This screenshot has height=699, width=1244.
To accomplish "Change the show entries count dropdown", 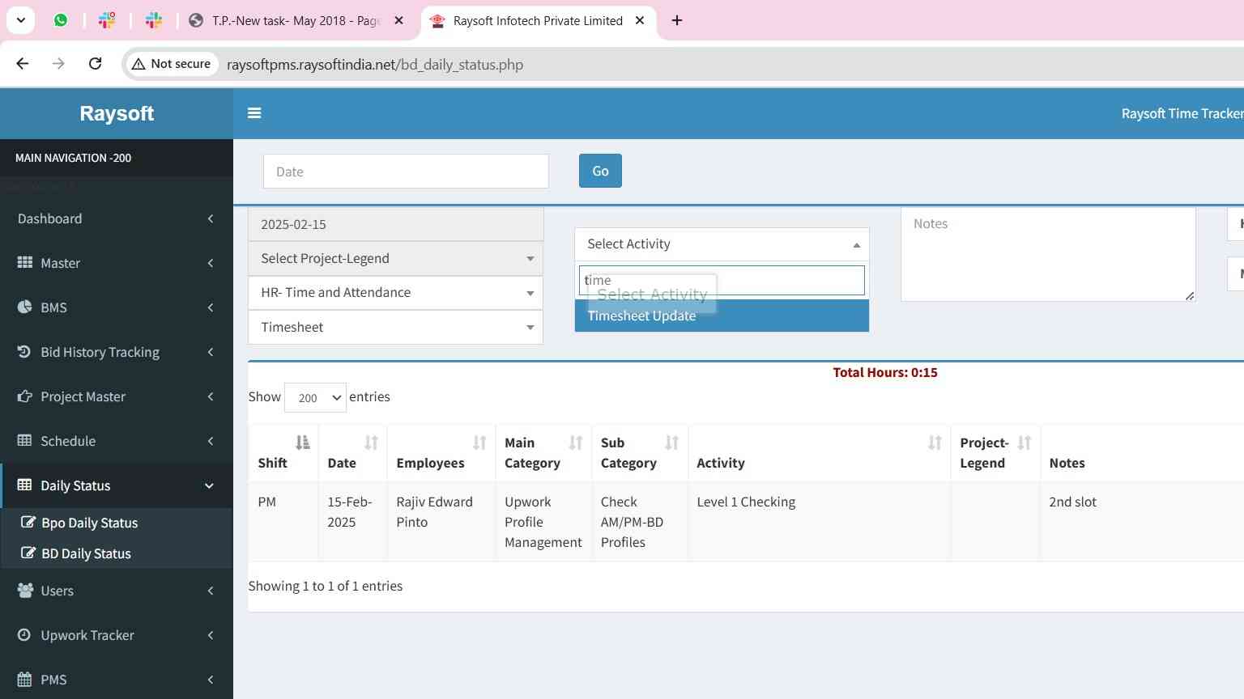I will [x=315, y=397].
